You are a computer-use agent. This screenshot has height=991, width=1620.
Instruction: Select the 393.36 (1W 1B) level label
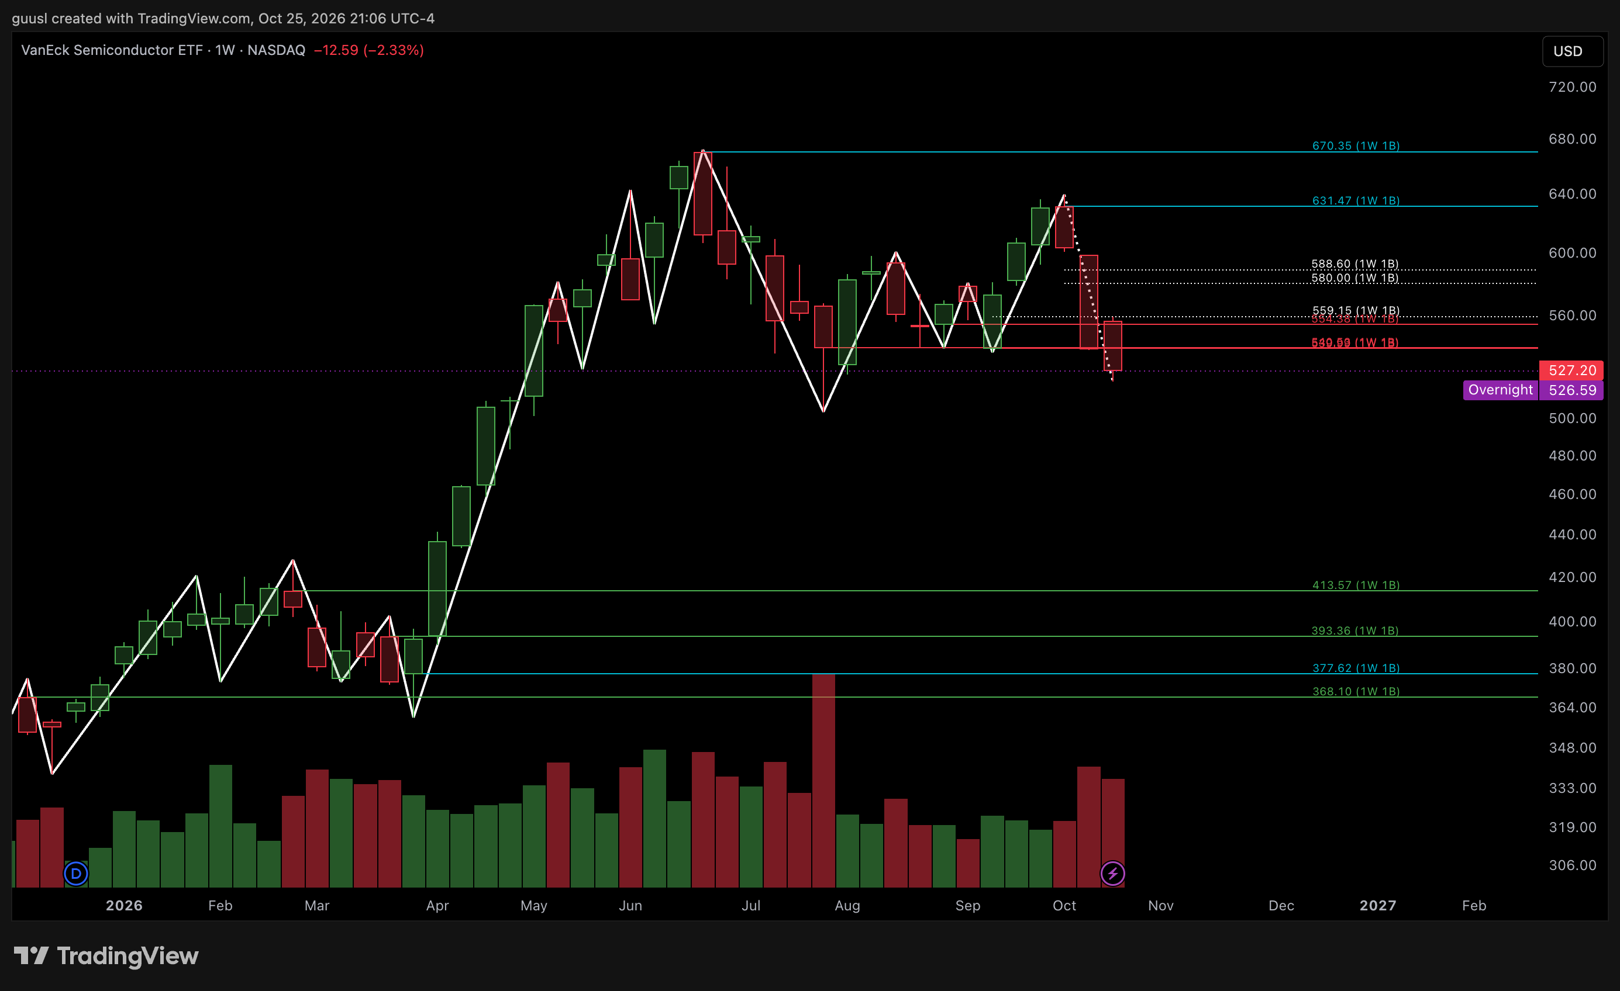1355,630
